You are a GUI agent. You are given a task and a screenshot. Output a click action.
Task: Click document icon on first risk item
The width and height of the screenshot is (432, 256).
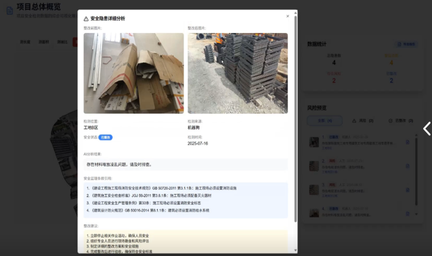click(x=408, y=142)
